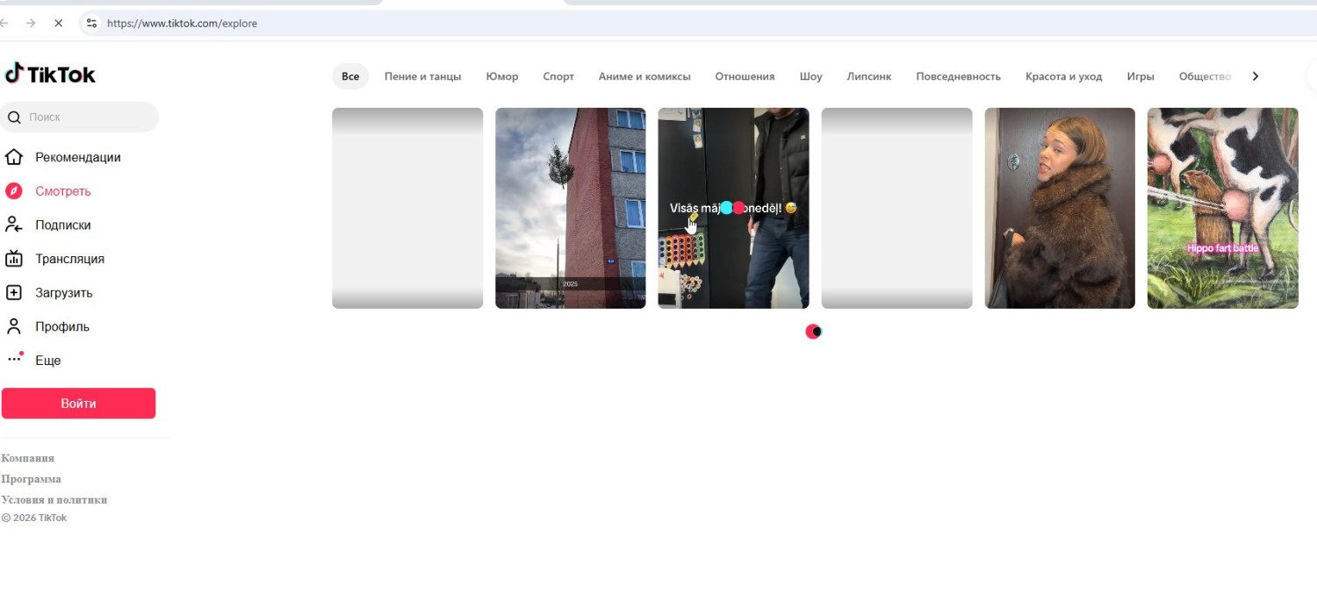Image resolution: width=1317 pixels, height=615 pixels.
Task: Switch to the Юмор category tab
Action: click(502, 76)
